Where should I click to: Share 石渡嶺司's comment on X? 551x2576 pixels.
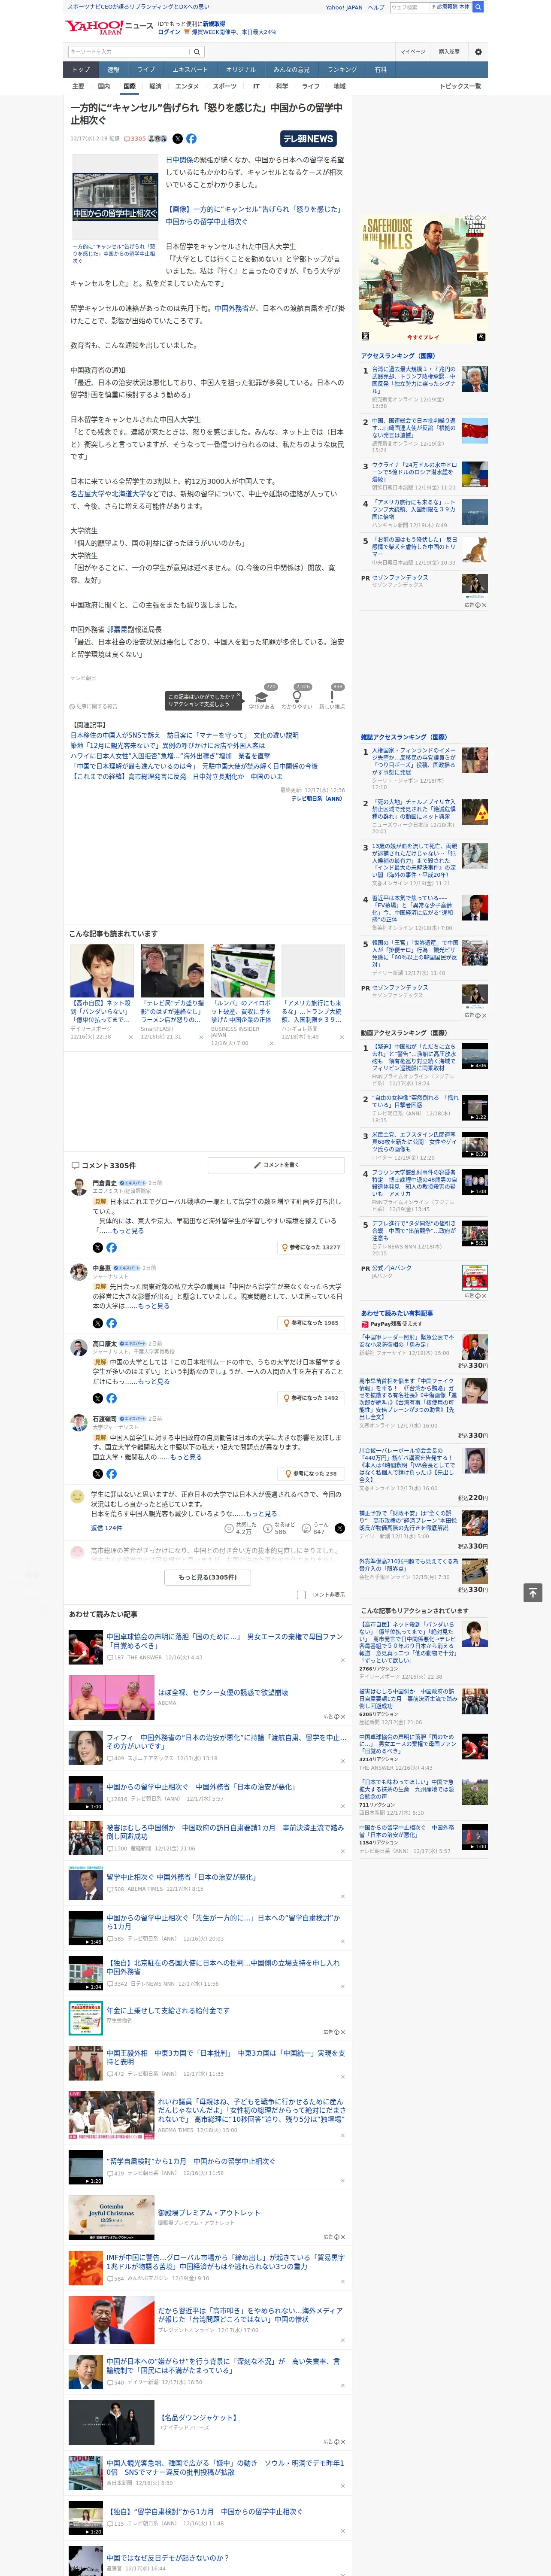click(98, 1473)
